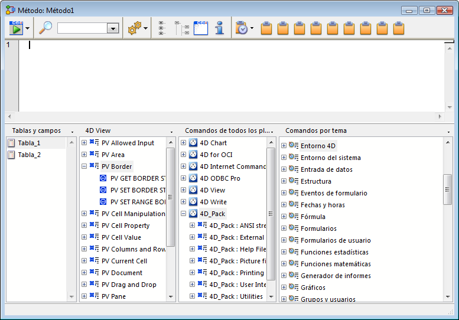Toggle the blue-framed lists display icon
The height and width of the screenshot is (320, 459).
(x=201, y=28)
